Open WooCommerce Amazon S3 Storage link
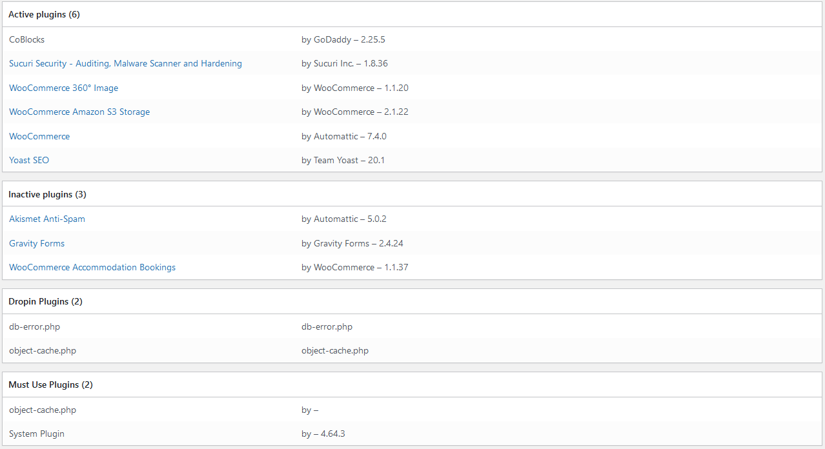Viewport: 825px width, 449px height. click(79, 112)
